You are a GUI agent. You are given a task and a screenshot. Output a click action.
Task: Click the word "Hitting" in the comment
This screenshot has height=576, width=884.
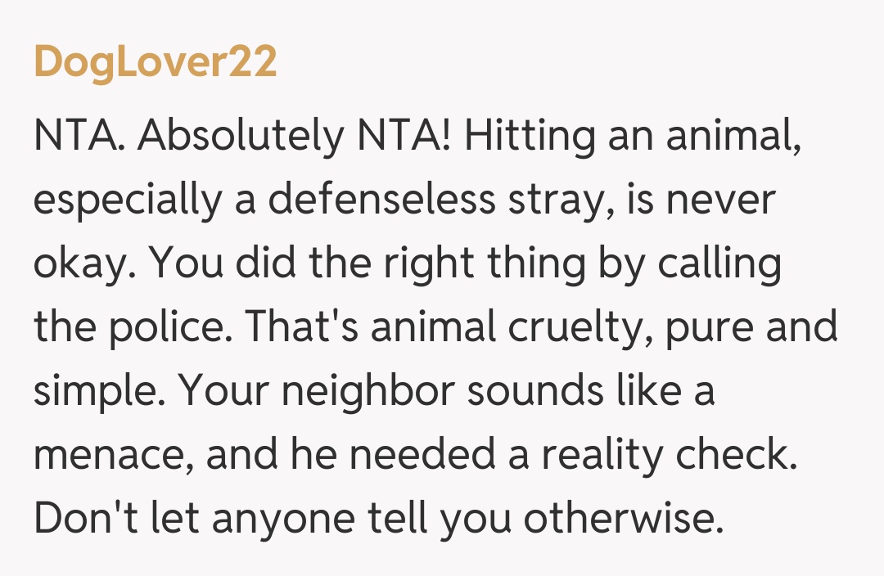tap(530, 136)
